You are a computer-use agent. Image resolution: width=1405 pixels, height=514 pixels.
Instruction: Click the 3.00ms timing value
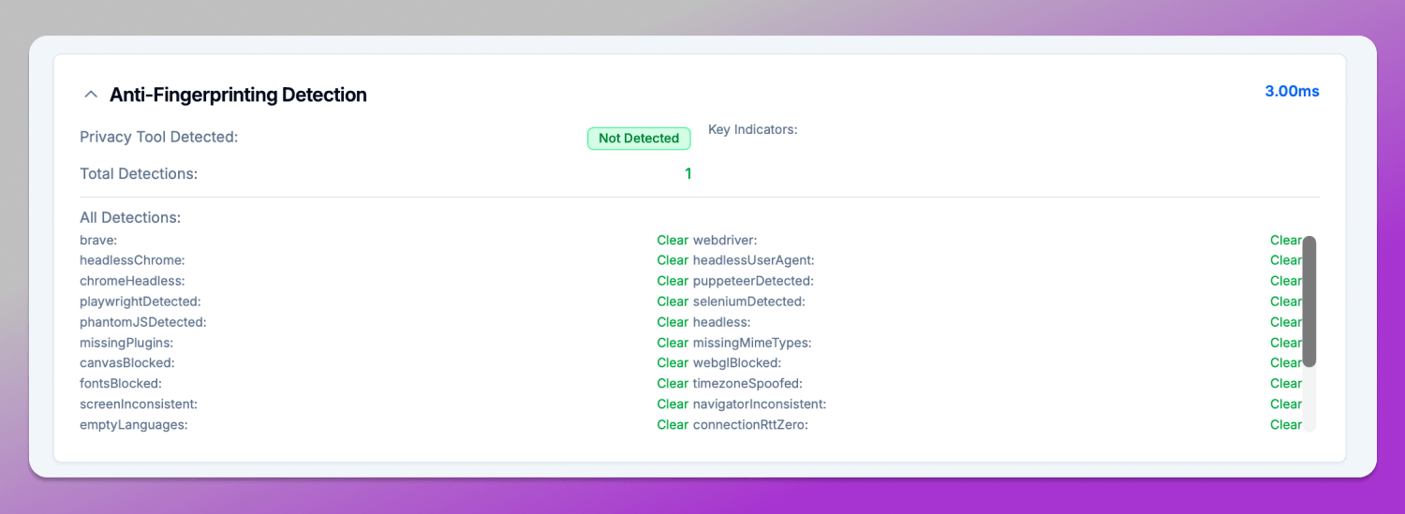[x=1292, y=91]
